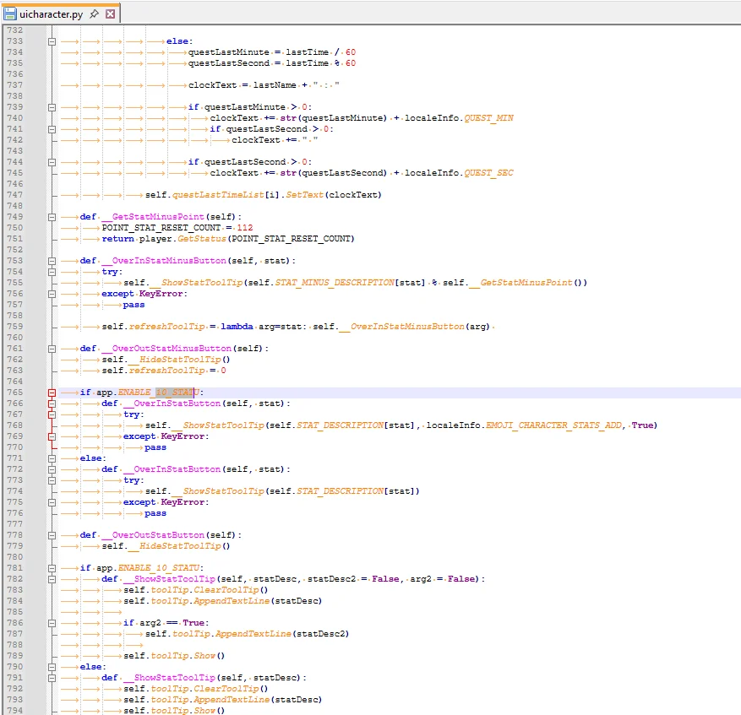Pin the uicharacter.py tab with the pin icon
741x715 pixels.
pyautogui.click(x=94, y=14)
